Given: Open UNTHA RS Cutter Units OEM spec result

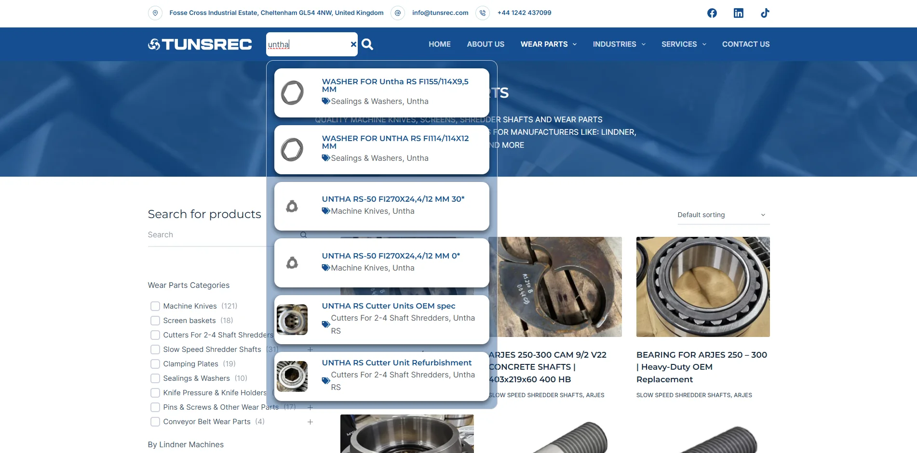Looking at the screenshot, I should click(x=389, y=306).
